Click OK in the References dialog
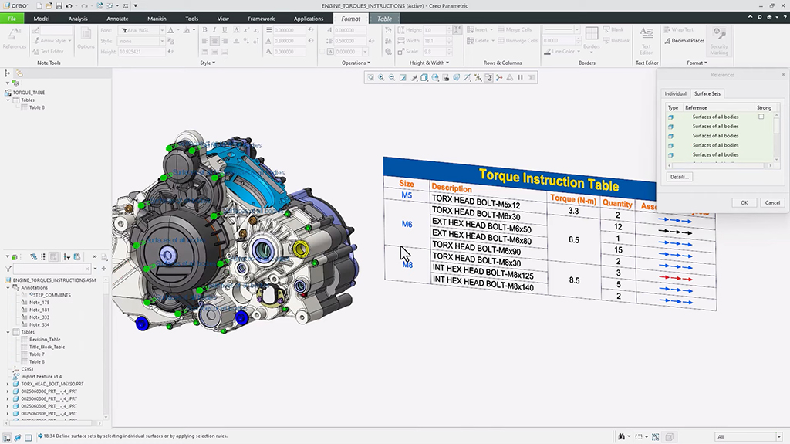The height and width of the screenshot is (444, 790). pos(744,203)
